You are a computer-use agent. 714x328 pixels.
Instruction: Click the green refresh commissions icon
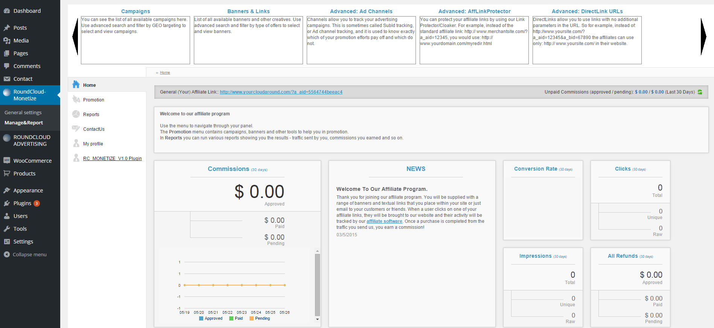click(700, 92)
